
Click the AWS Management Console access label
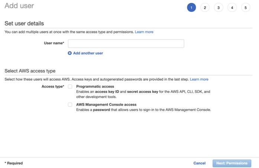pos(106,104)
